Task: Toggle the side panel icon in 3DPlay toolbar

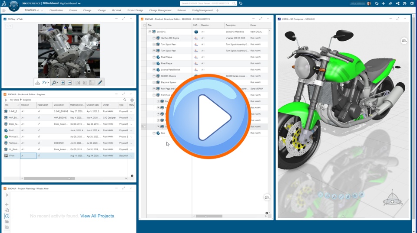Action: click(x=92, y=83)
